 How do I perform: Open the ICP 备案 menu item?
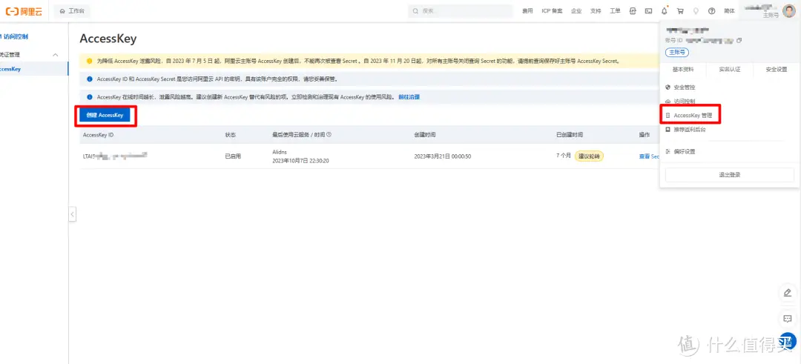(x=552, y=10)
